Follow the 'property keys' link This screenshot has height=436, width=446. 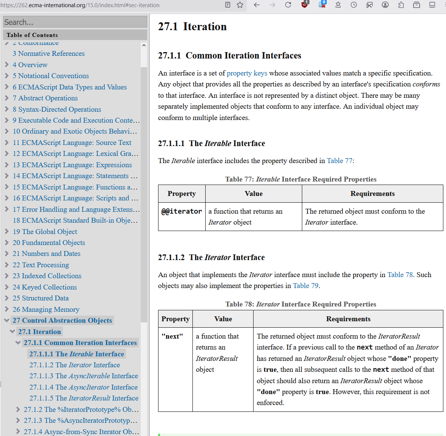(x=247, y=73)
